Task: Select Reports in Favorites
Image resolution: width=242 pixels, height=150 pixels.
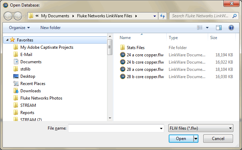Action: click(x=27, y=113)
